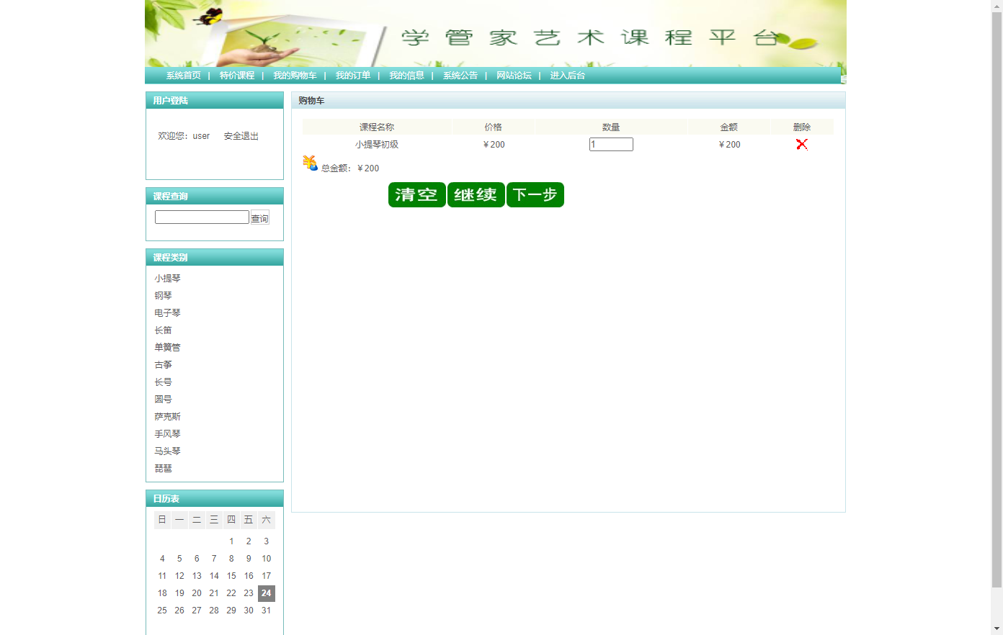This screenshot has height=635, width=1003.
Task: Open 网站论坛 navigation item
Action: 514,76
